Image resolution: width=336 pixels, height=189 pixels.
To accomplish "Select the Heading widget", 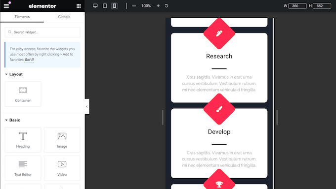I will pyautogui.click(x=23, y=140).
